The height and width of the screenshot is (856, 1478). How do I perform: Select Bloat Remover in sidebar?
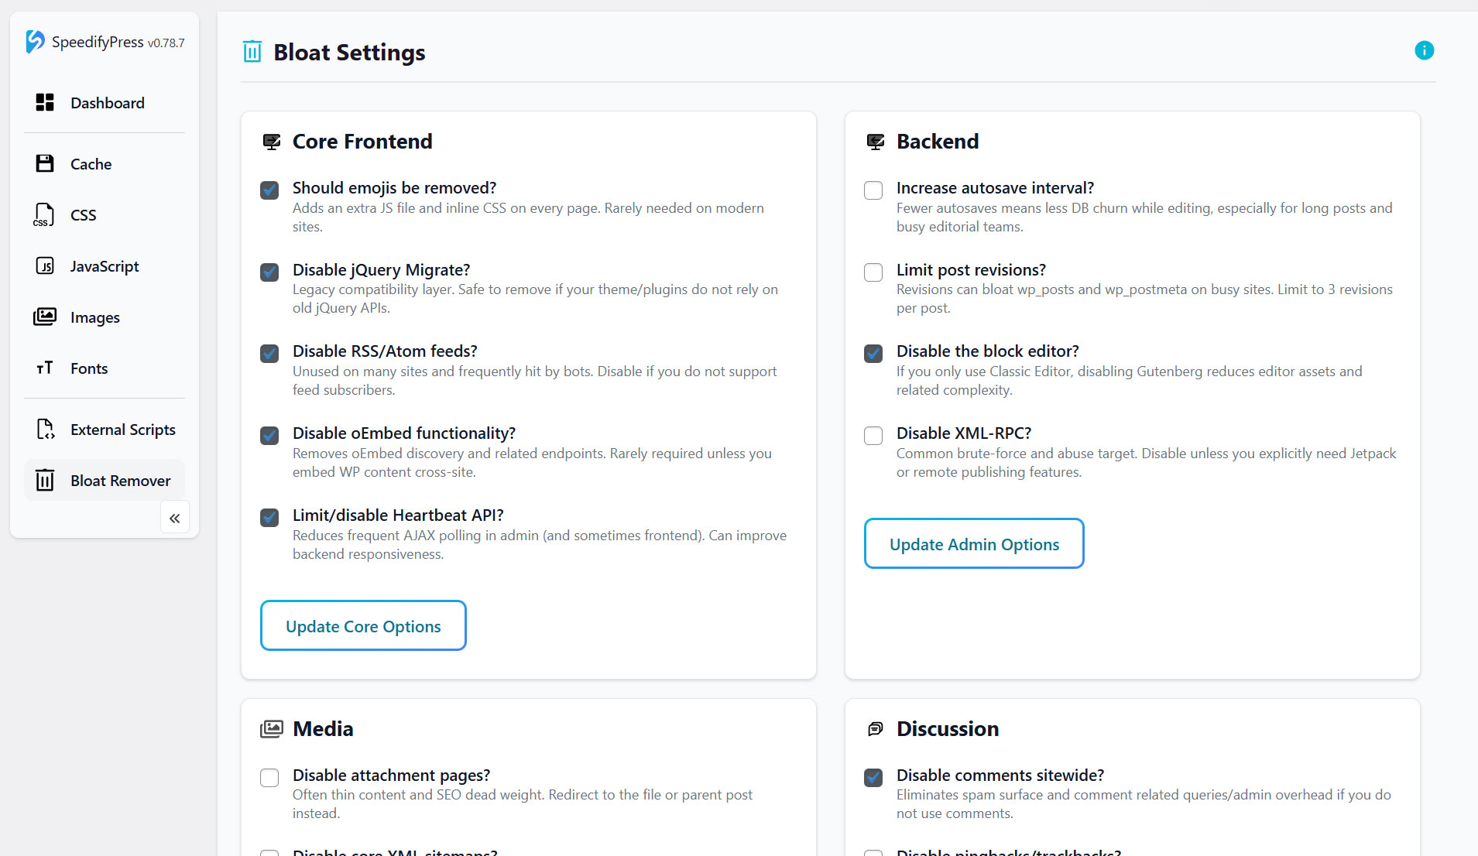point(105,480)
